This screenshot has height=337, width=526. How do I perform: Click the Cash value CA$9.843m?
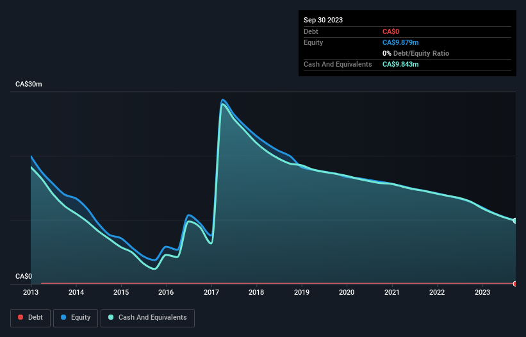point(400,64)
